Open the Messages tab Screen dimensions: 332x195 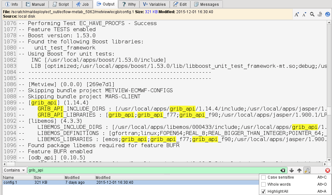[x=206, y=4]
